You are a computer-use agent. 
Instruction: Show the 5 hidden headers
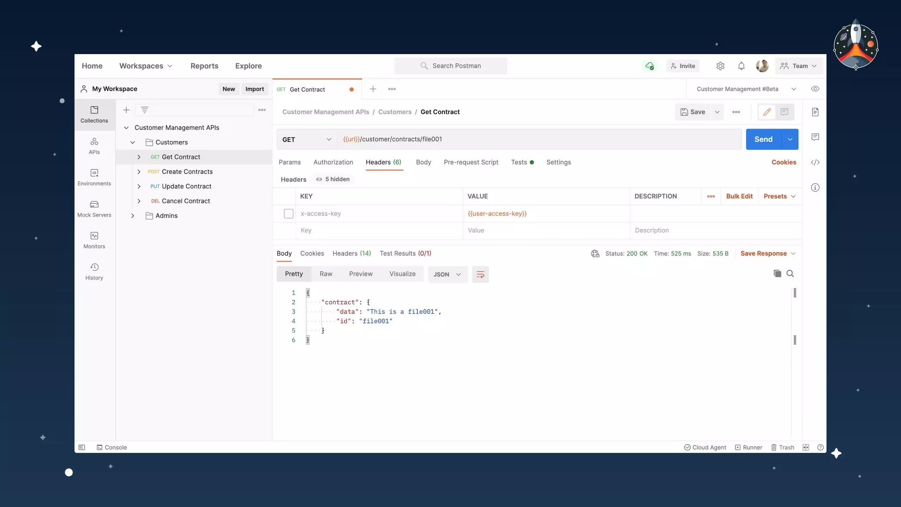click(333, 179)
